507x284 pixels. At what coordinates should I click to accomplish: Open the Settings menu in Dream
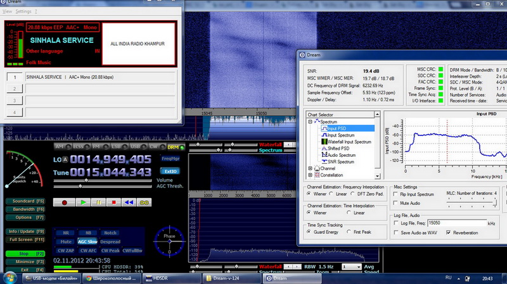tap(23, 11)
